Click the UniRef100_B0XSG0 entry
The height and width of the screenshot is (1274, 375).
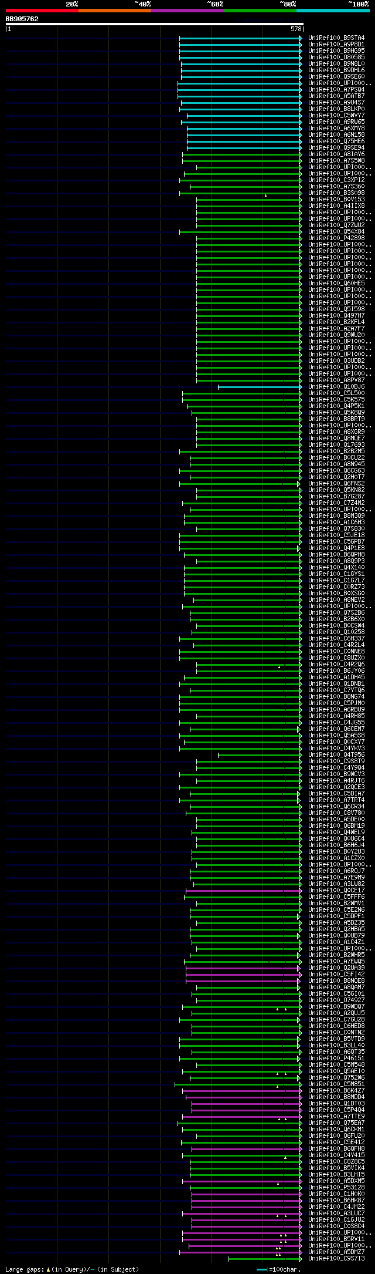point(336,594)
